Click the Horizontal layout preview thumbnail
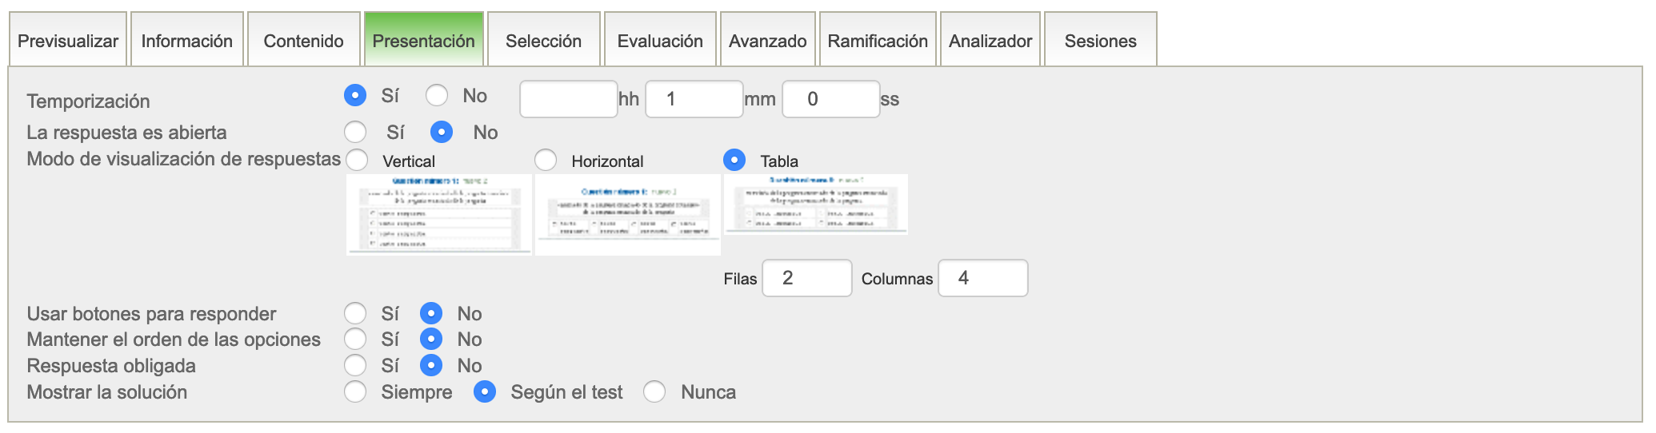This screenshot has height=433, width=1656. [627, 214]
